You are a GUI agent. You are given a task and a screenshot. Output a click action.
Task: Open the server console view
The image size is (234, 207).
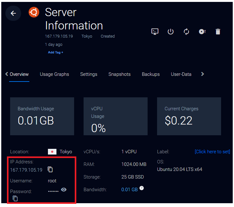155,32
